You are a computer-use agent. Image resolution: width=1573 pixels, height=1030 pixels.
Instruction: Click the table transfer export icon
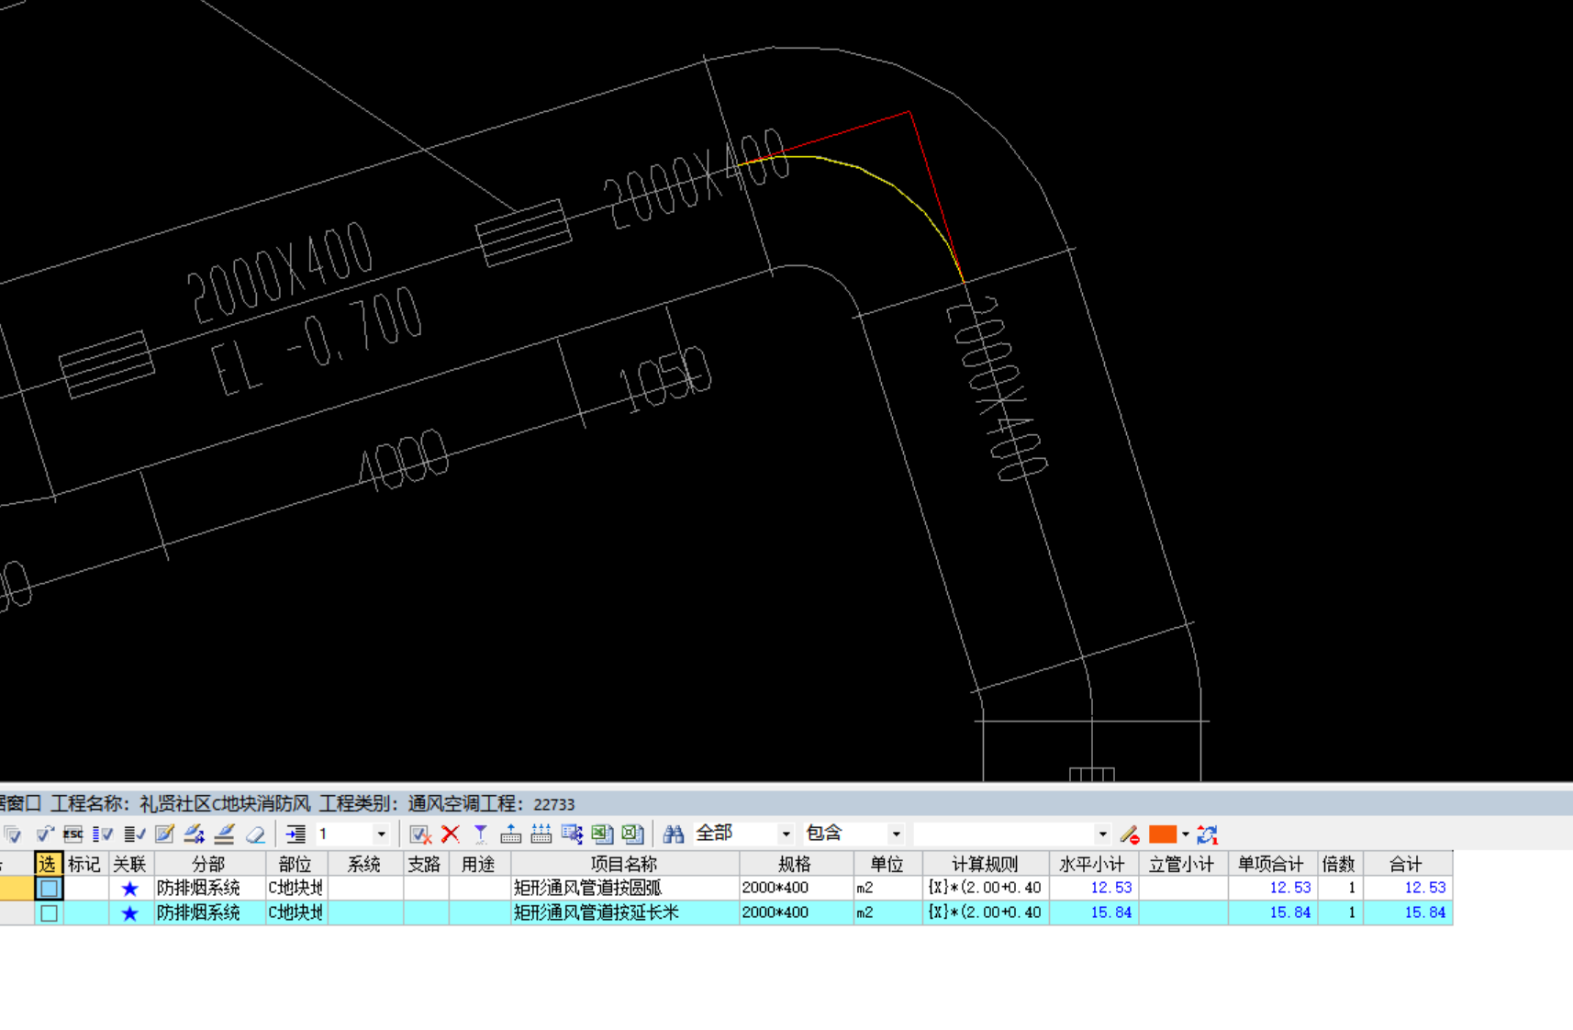572,834
